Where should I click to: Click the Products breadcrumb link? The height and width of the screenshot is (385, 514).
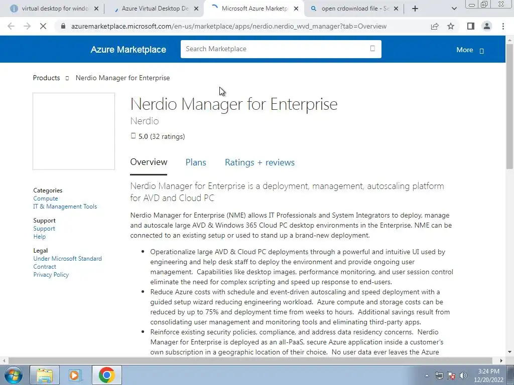coord(46,78)
